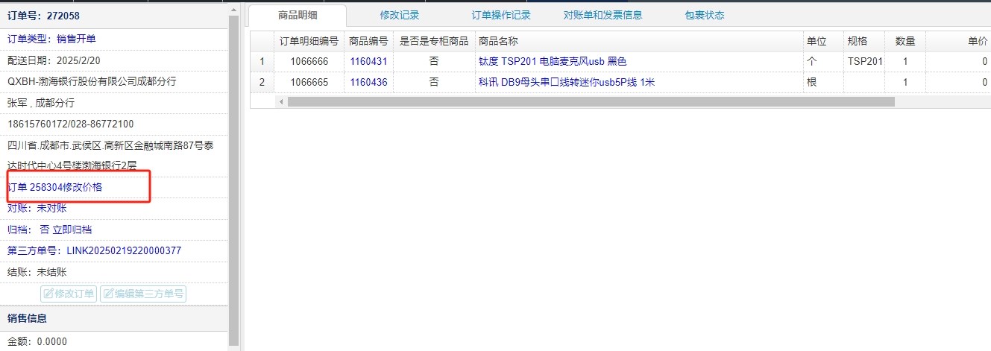Click the 单位 column header
Image resolution: width=991 pixels, height=351 pixels.
pyautogui.click(x=823, y=41)
